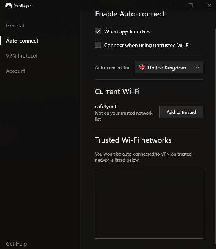Click the United Kingdom flag icon
Screen dimensions: 216x249
click(x=142, y=67)
